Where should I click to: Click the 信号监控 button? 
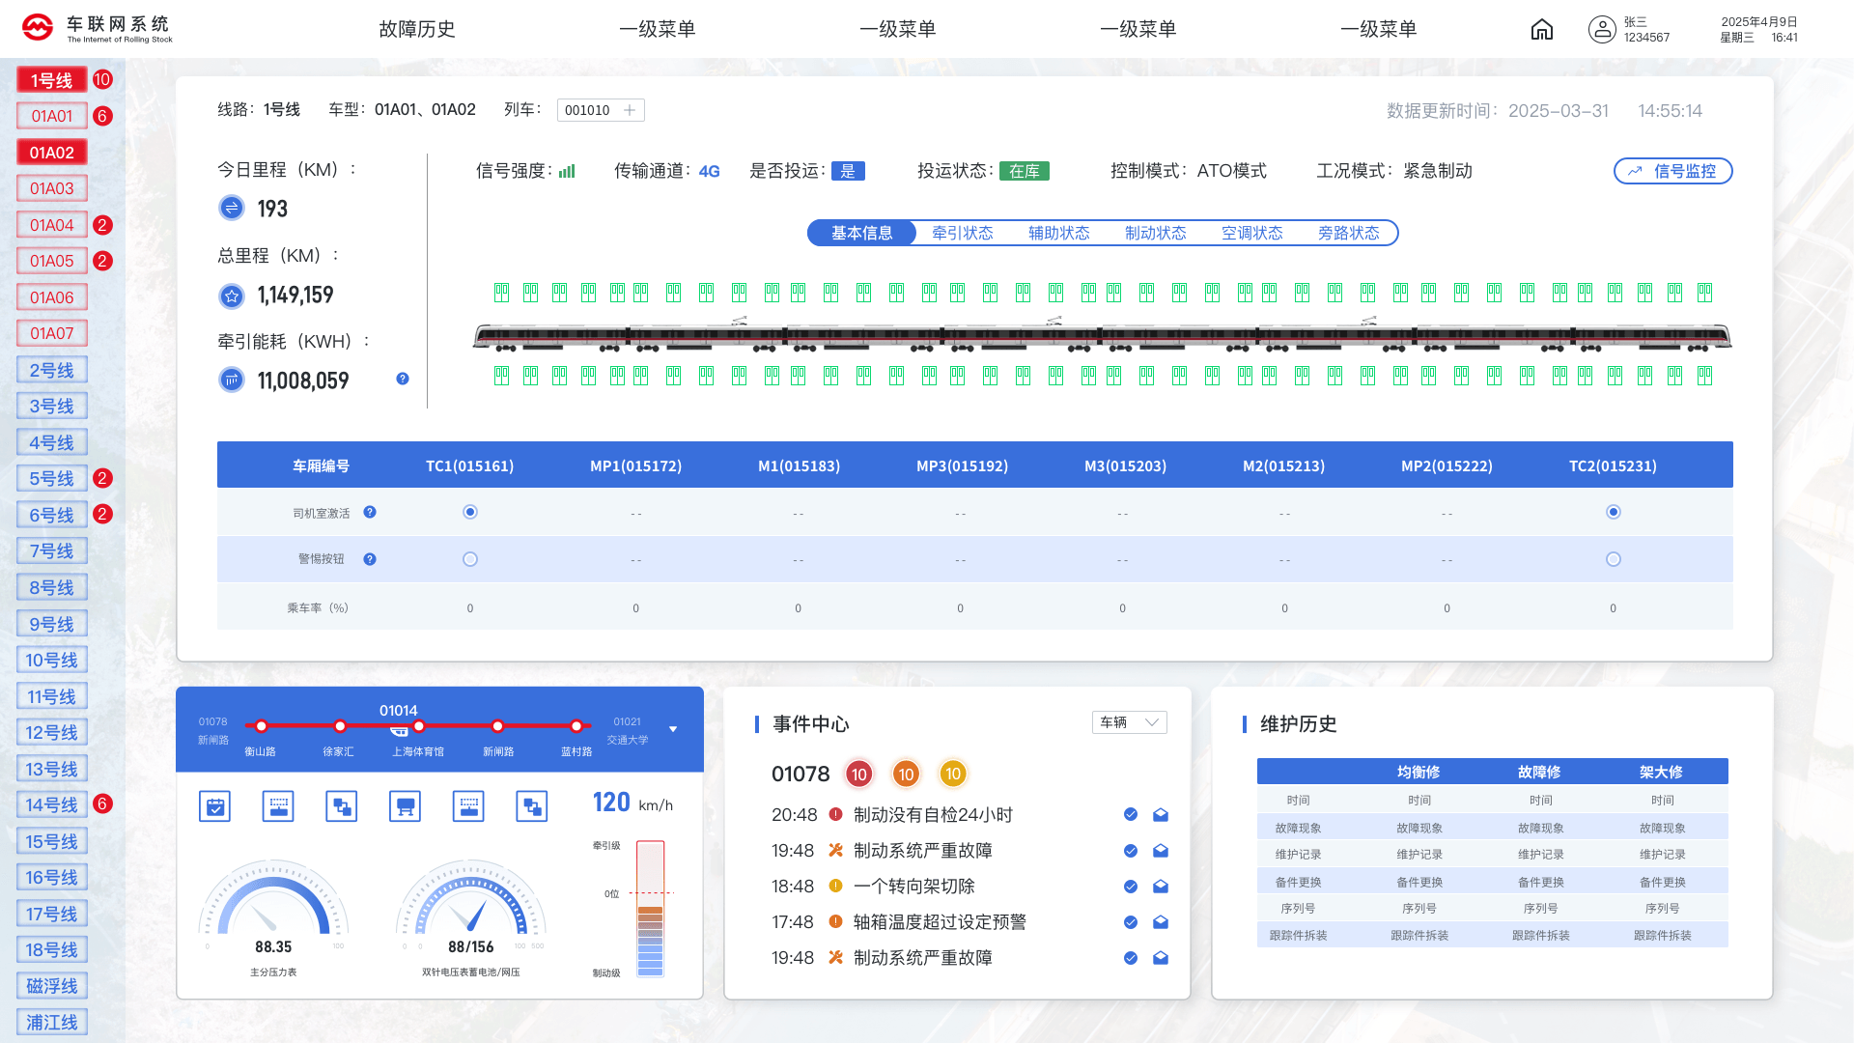click(x=1673, y=171)
